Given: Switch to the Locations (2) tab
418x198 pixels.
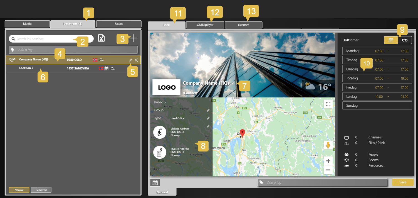Looking at the screenshot, I should coord(73,24).
